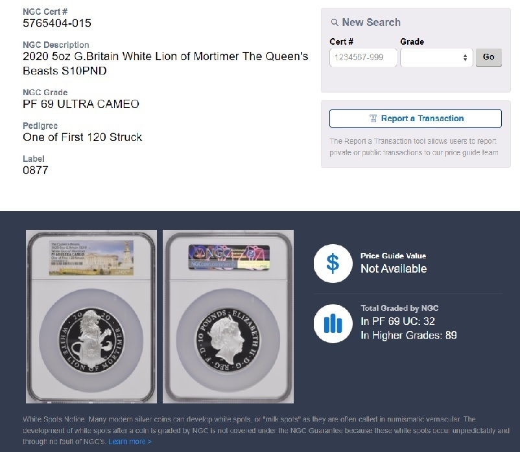Viewport: 520px width, 452px height.
Task: Click the In Higher Grades: 89 count
Action: 408,335
